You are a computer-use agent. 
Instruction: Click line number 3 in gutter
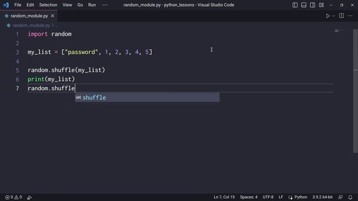coord(17,52)
